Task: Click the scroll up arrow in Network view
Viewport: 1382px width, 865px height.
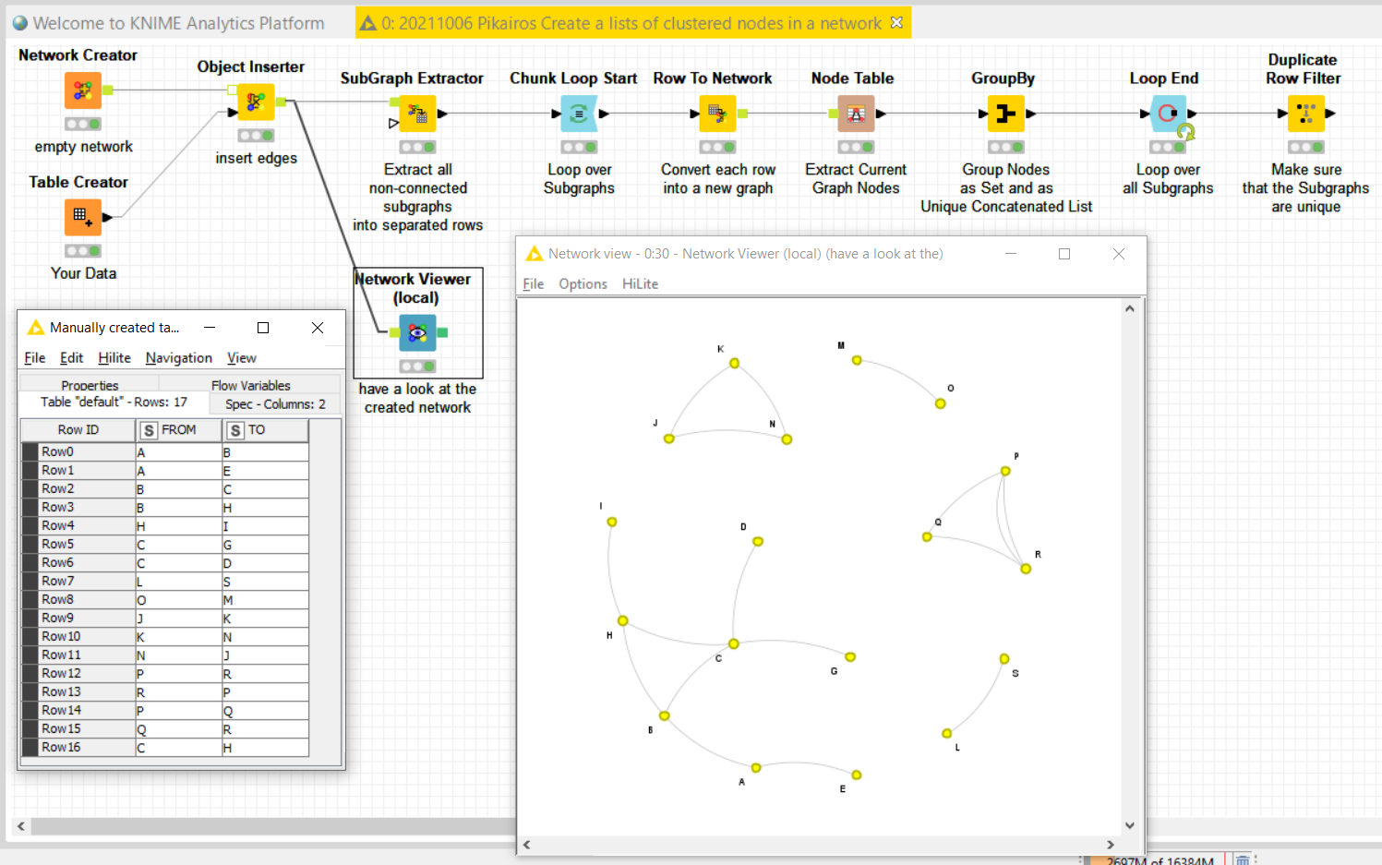Action: tap(1130, 309)
